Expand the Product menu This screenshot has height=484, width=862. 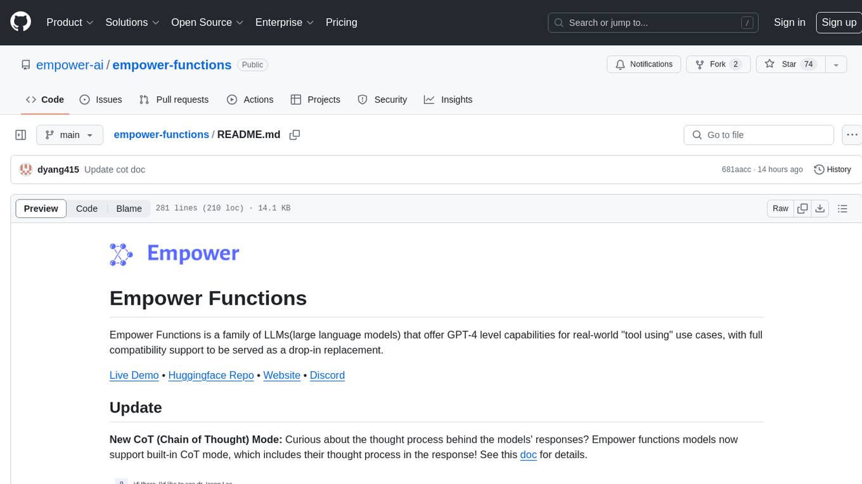pos(70,22)
